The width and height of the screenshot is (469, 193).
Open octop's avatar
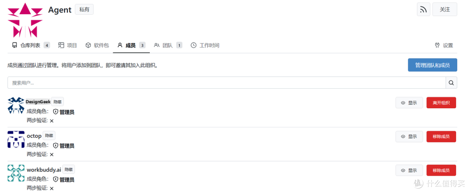(16, 139)
